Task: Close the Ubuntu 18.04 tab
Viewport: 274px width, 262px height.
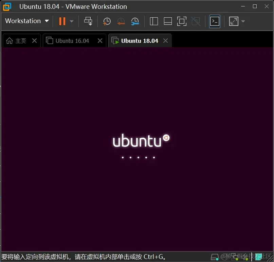Action: tap(165, 41)
